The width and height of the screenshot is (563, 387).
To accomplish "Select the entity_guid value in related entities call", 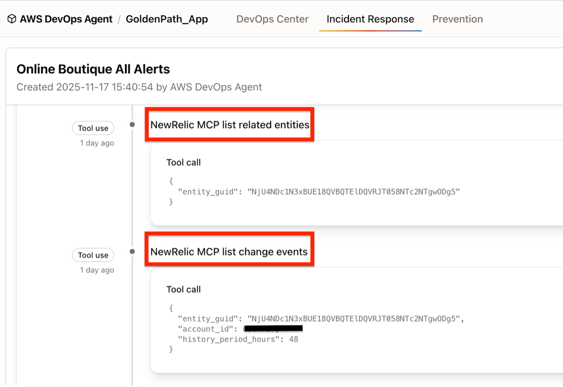I will [x=354, y=191].
